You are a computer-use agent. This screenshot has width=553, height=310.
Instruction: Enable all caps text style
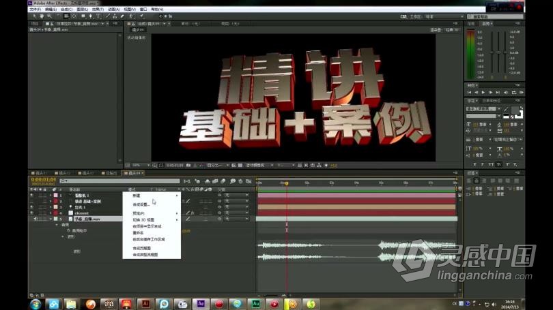491,164
